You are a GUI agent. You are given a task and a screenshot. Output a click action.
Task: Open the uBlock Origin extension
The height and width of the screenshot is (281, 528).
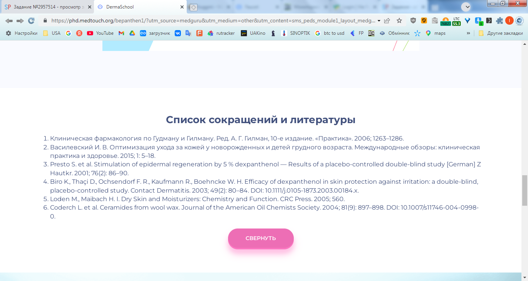click(x=413, y=21)
